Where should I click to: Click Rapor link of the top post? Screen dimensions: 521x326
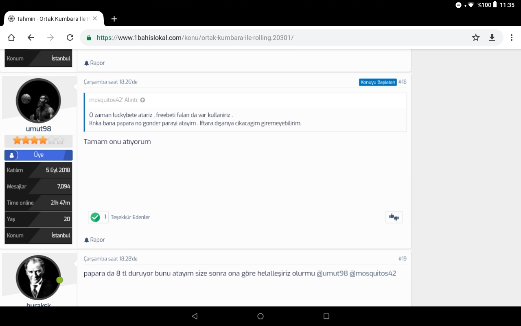pos(94,63)
